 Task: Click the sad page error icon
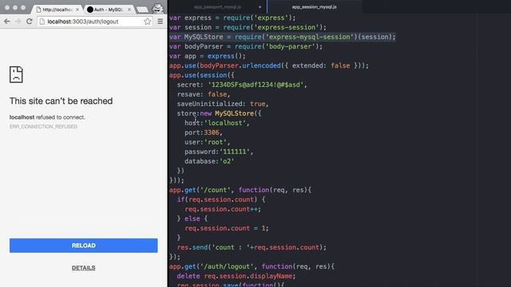[x=16, y=74]
